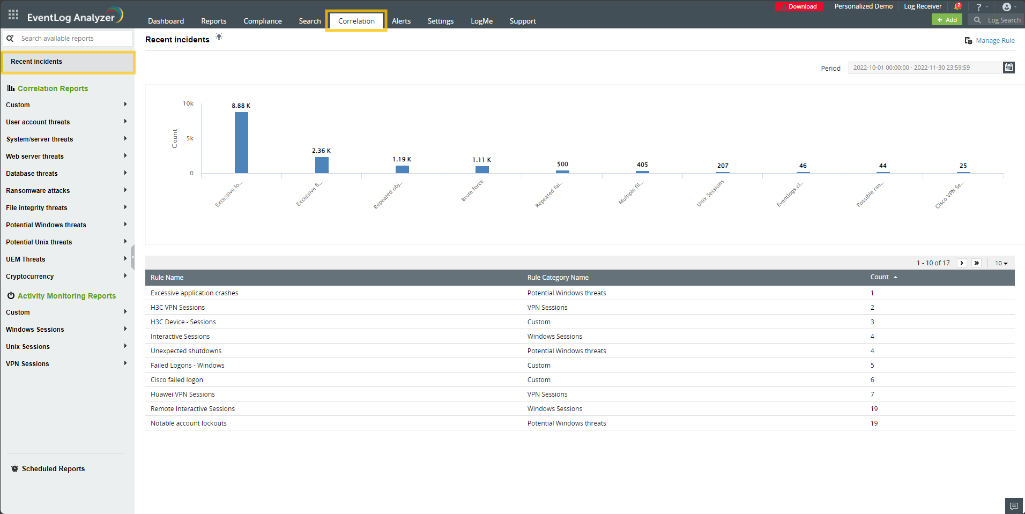
Task: Open the Log Receiver link
Action: 923,6
